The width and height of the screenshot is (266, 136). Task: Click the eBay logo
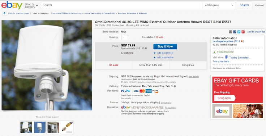coord(12,5)
